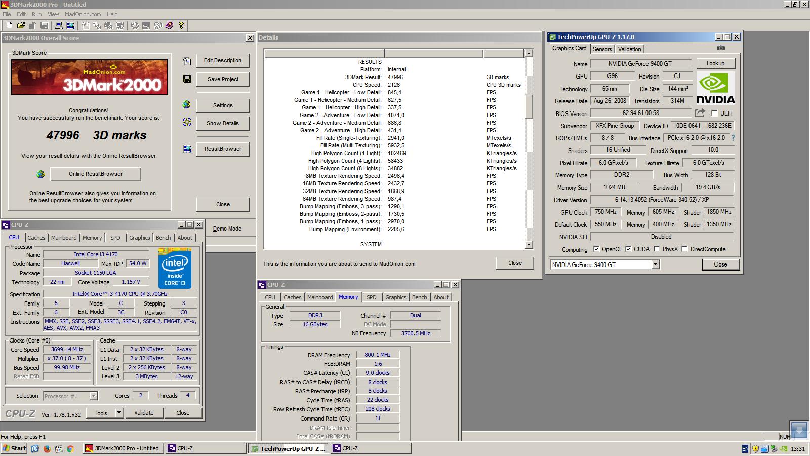
Task: Click Details list scroll down arrow
Action: click(529, 245)
